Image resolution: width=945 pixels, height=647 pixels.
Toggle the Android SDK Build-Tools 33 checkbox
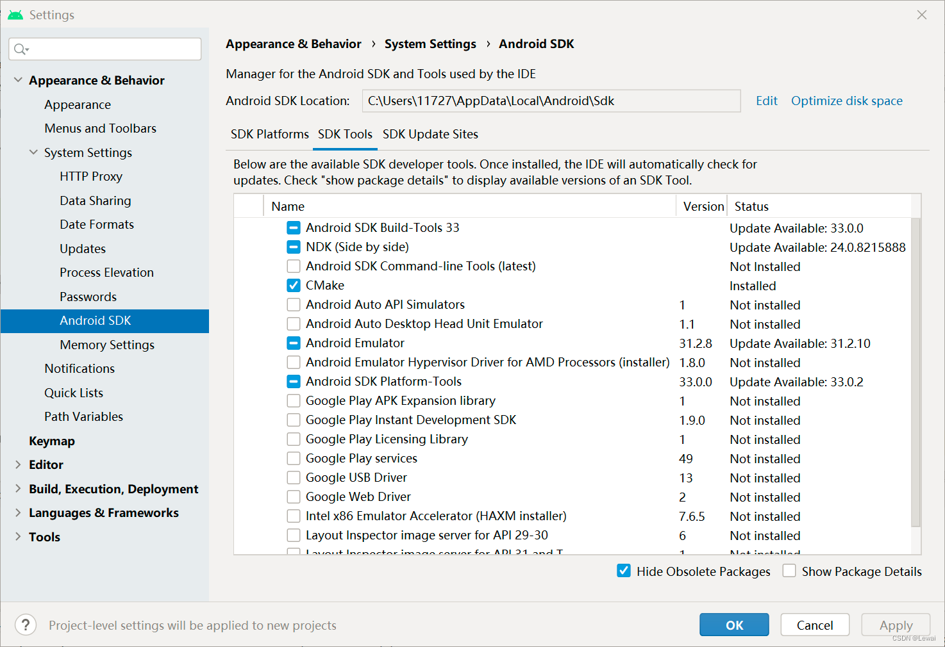pos(294,227)
